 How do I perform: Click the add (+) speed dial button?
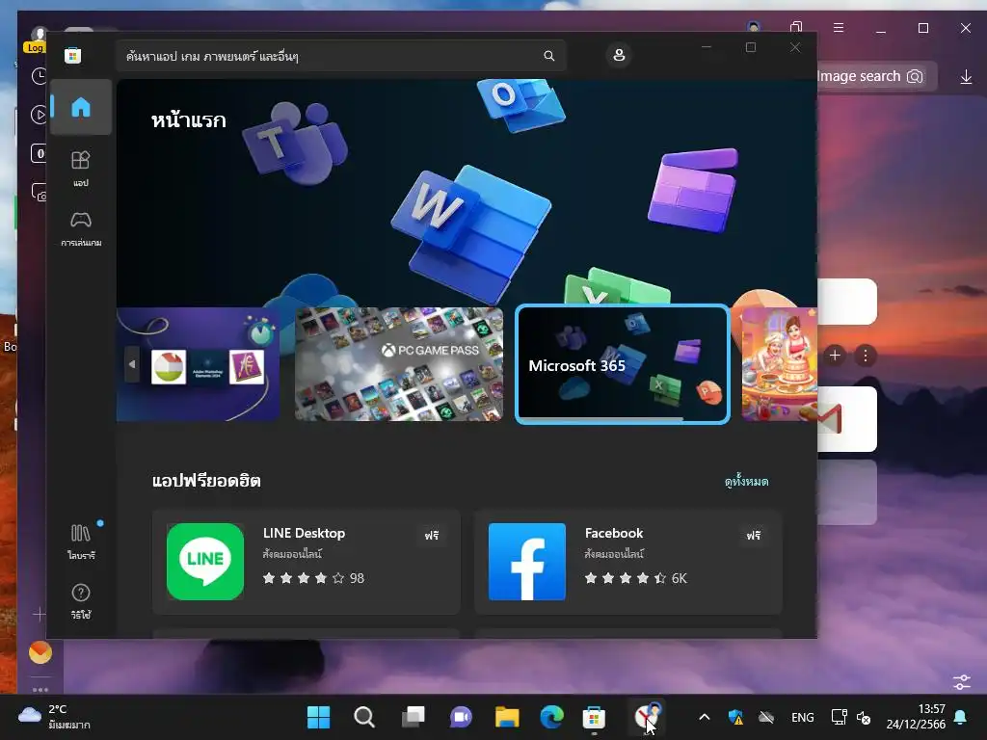835,356
